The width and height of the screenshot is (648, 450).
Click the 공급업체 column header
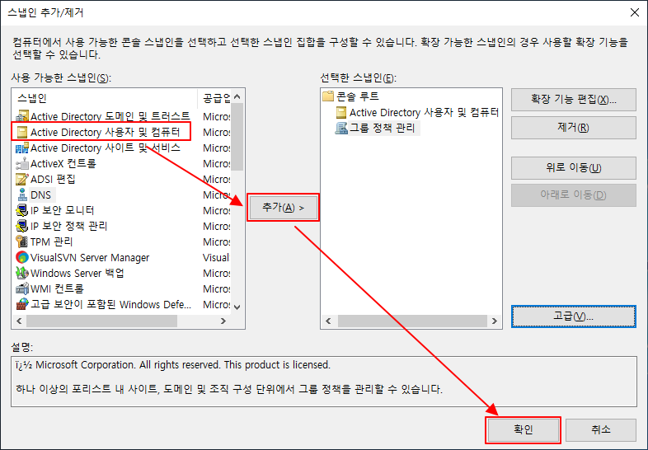214,98
